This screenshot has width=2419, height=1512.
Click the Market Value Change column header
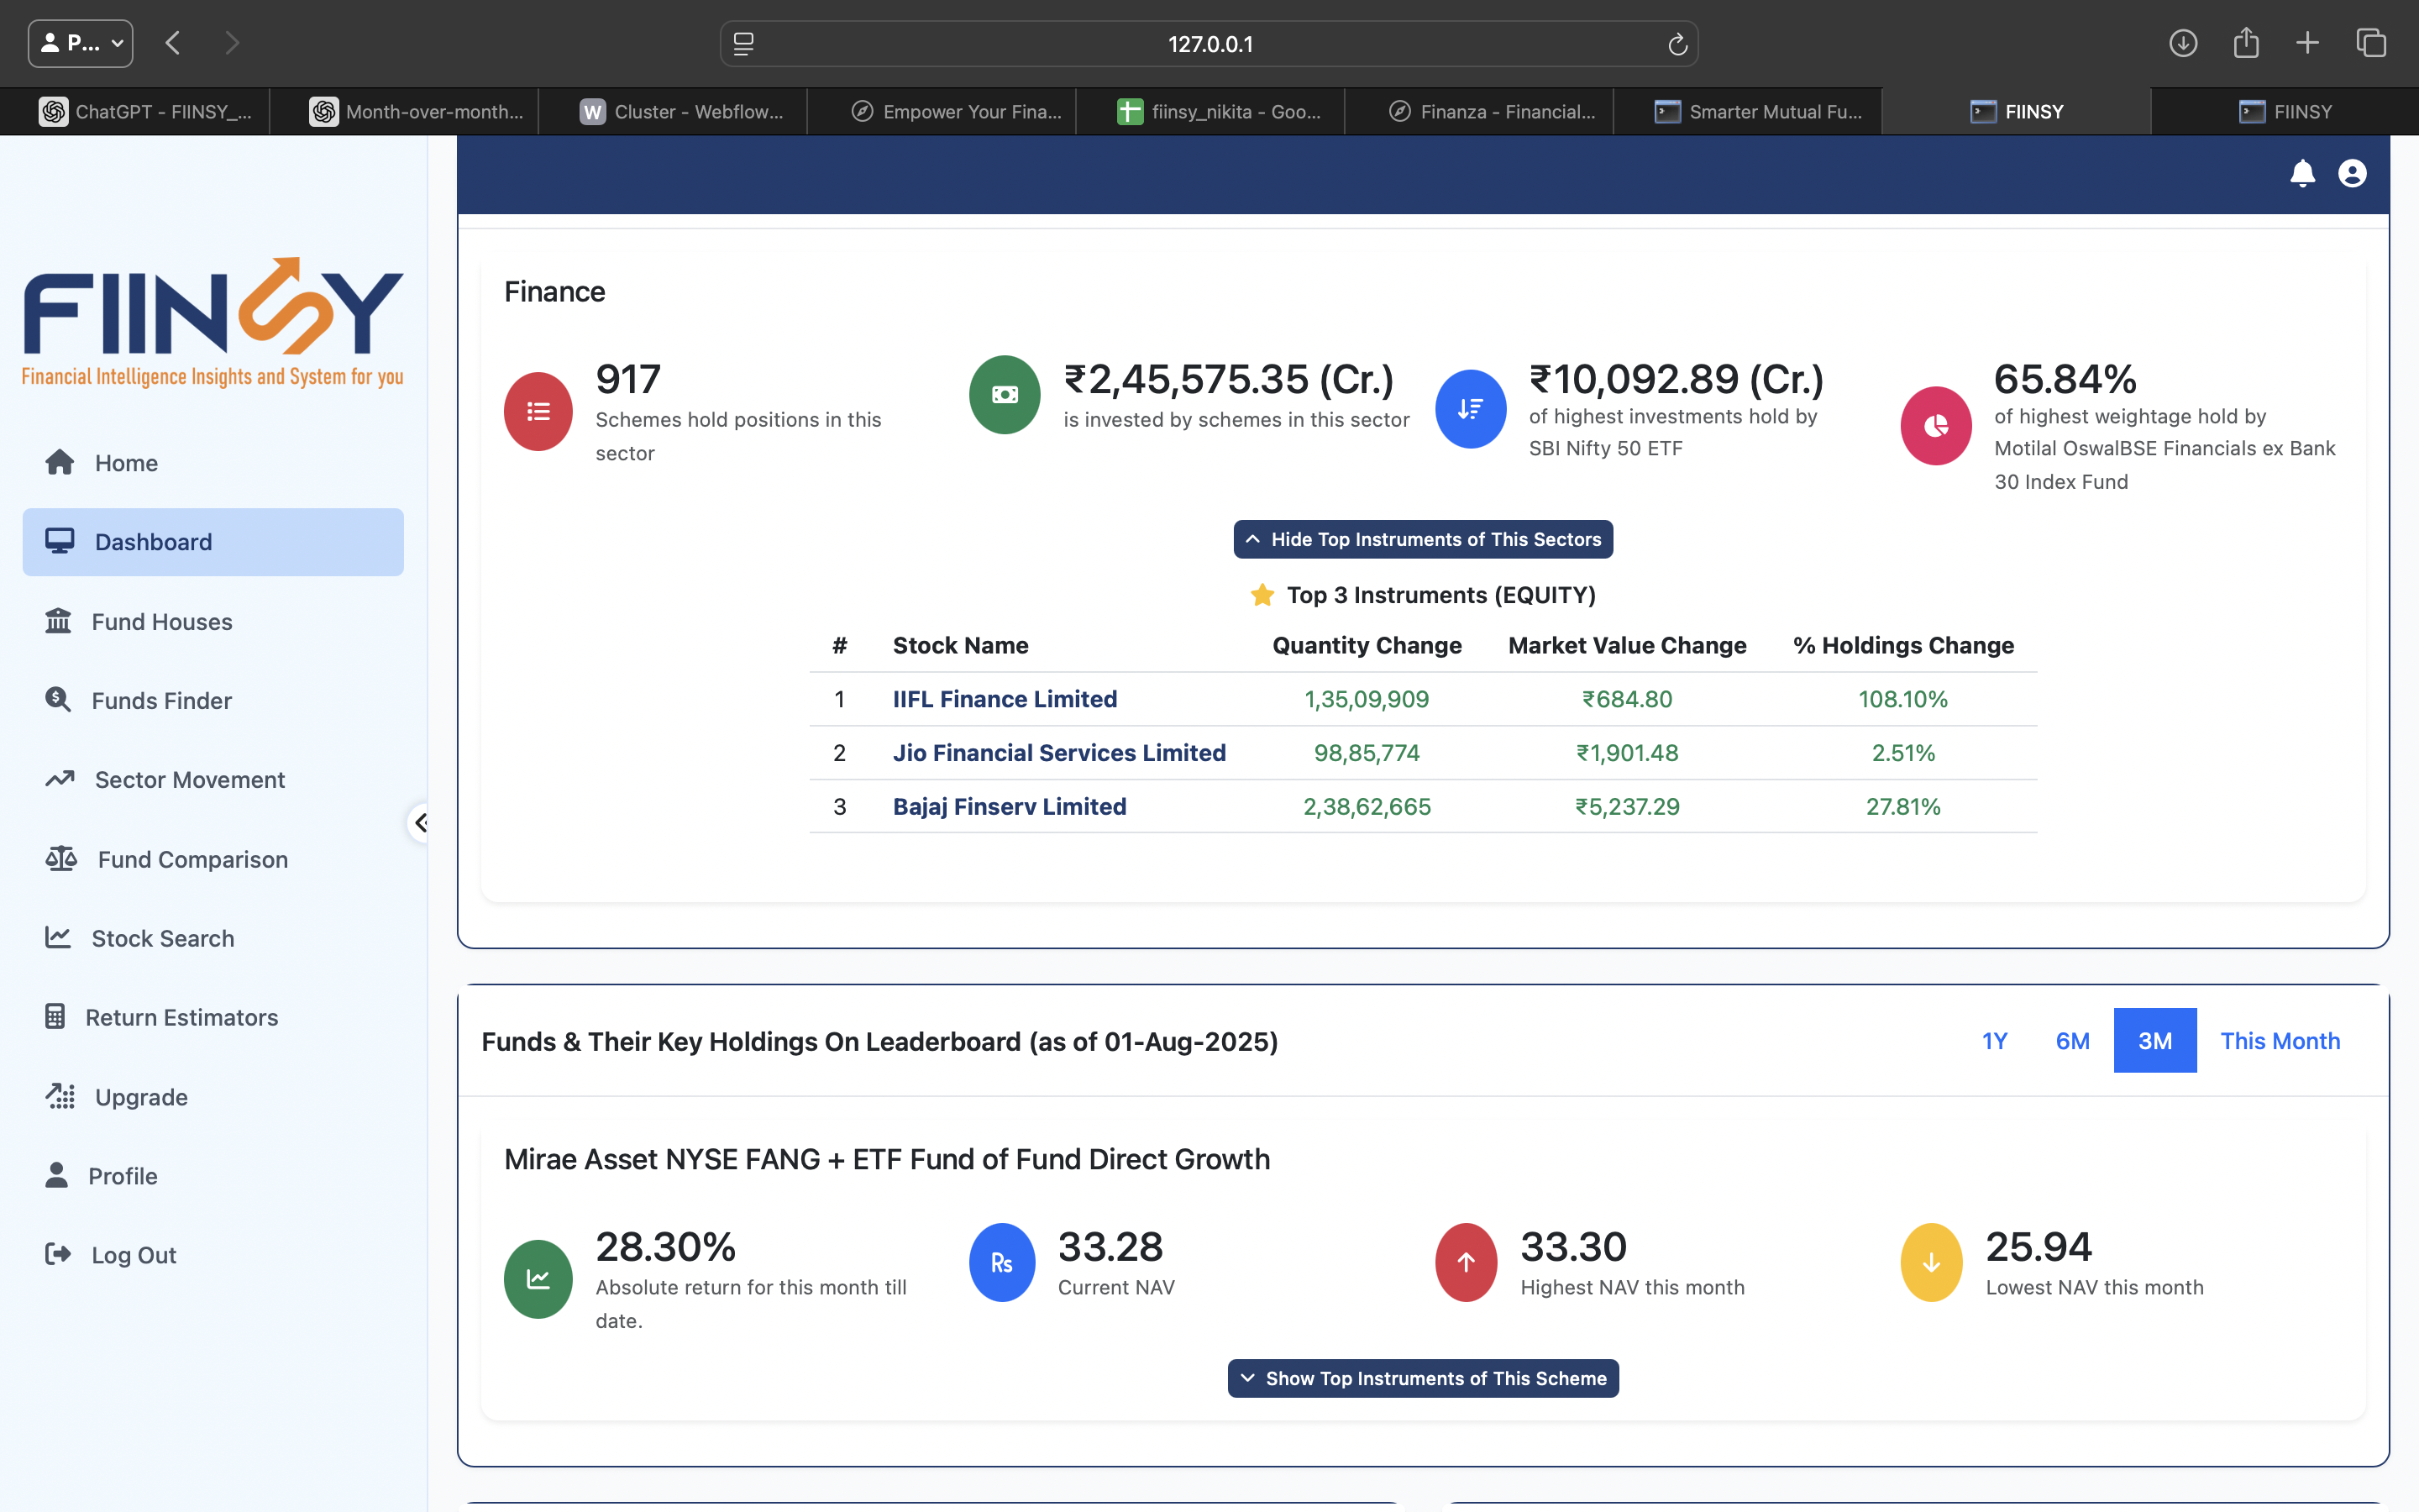[x=1626, y=645]
